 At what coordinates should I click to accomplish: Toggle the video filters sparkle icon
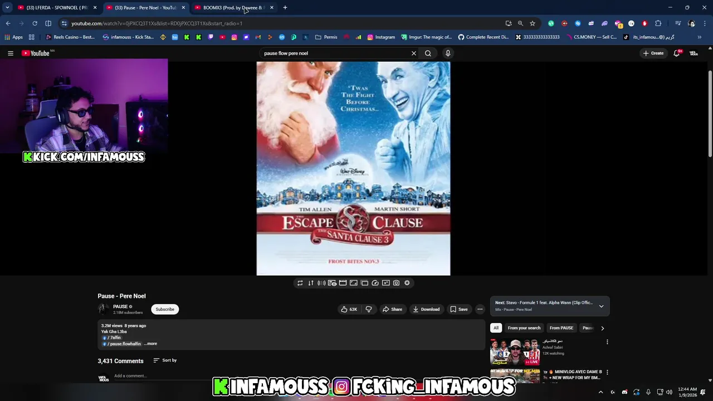pos(385,283)
